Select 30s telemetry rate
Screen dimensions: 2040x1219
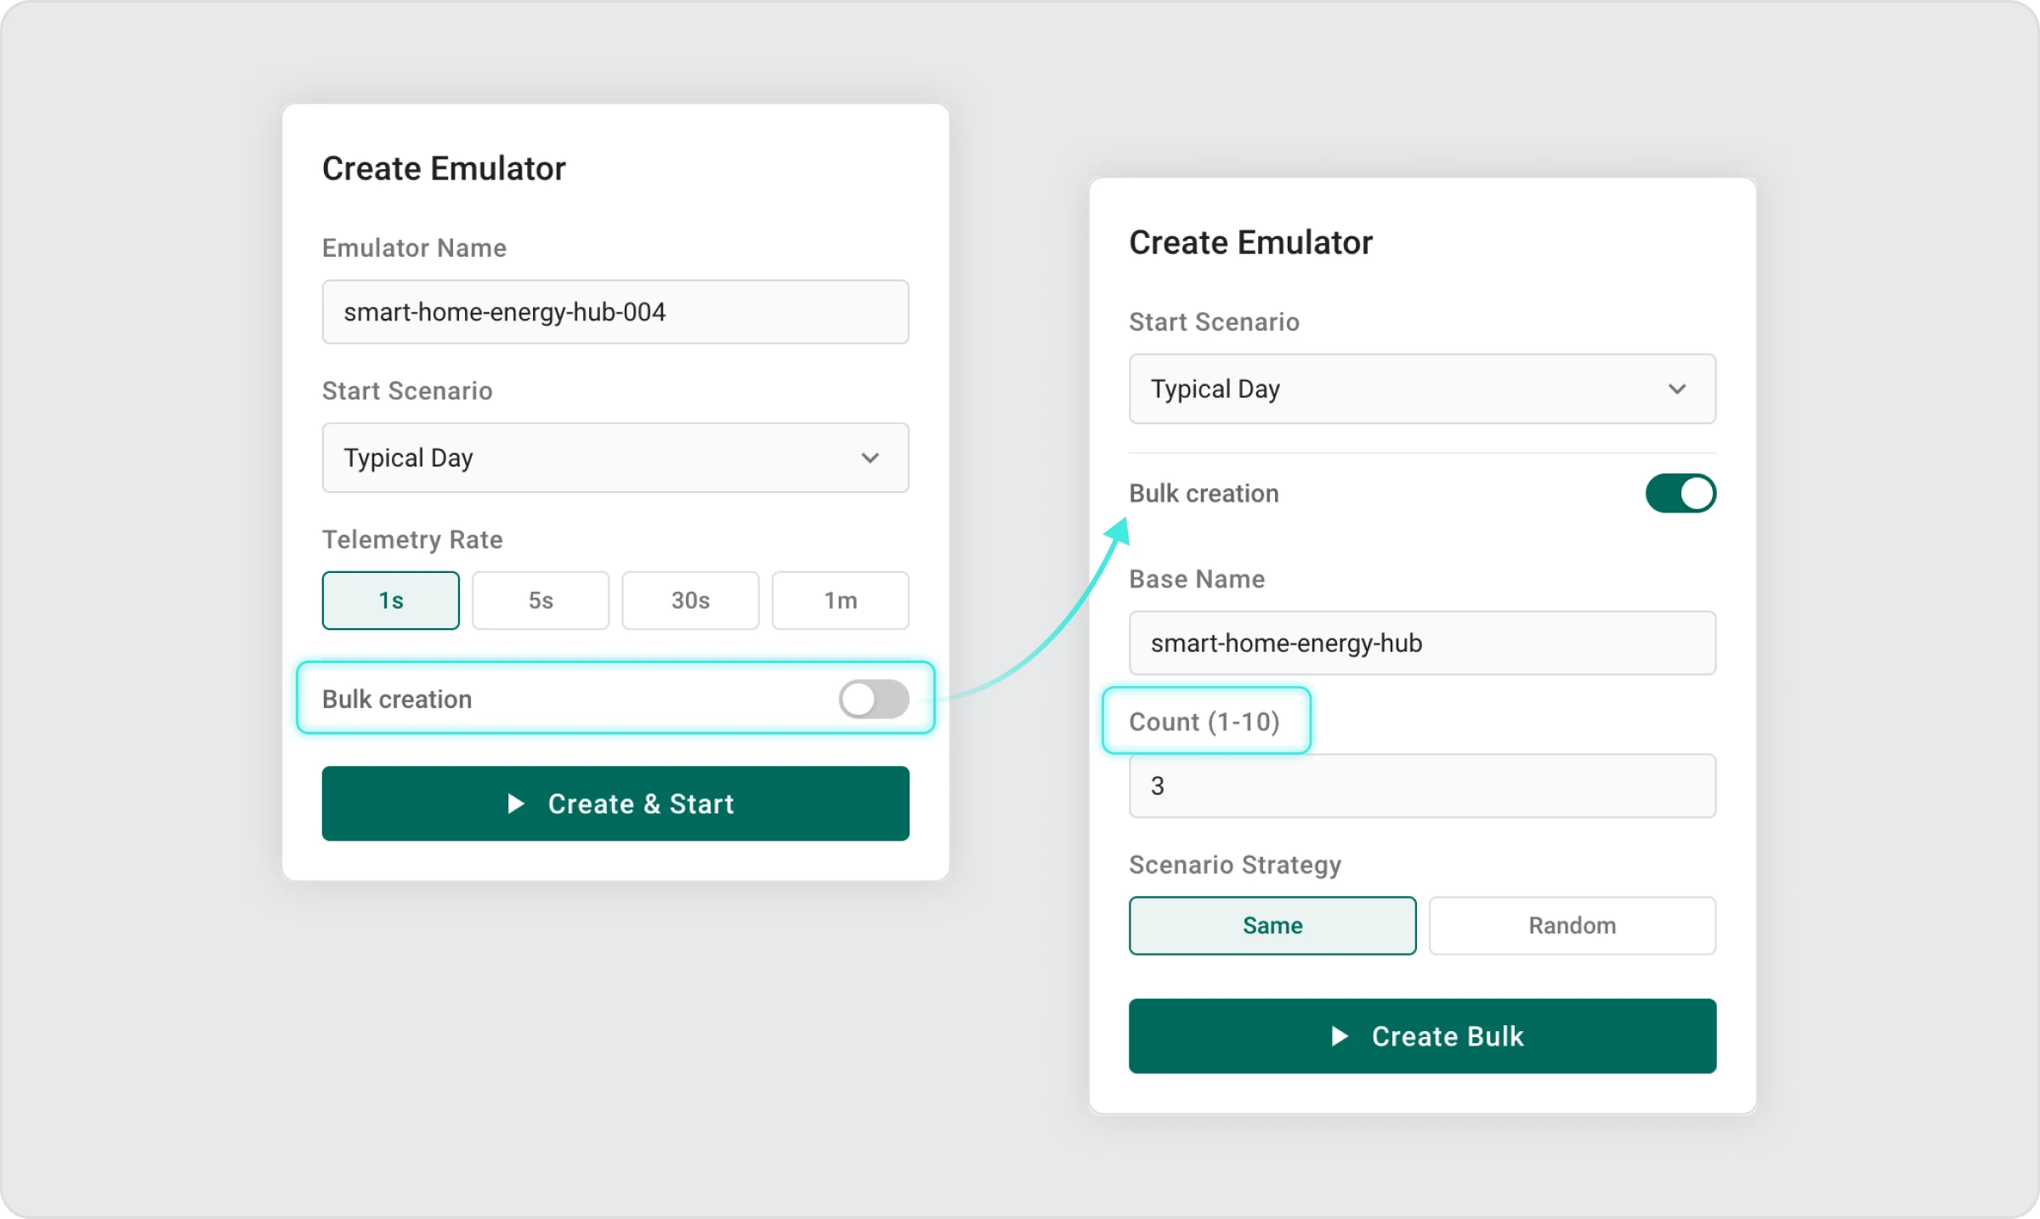(x=690, y=600)
